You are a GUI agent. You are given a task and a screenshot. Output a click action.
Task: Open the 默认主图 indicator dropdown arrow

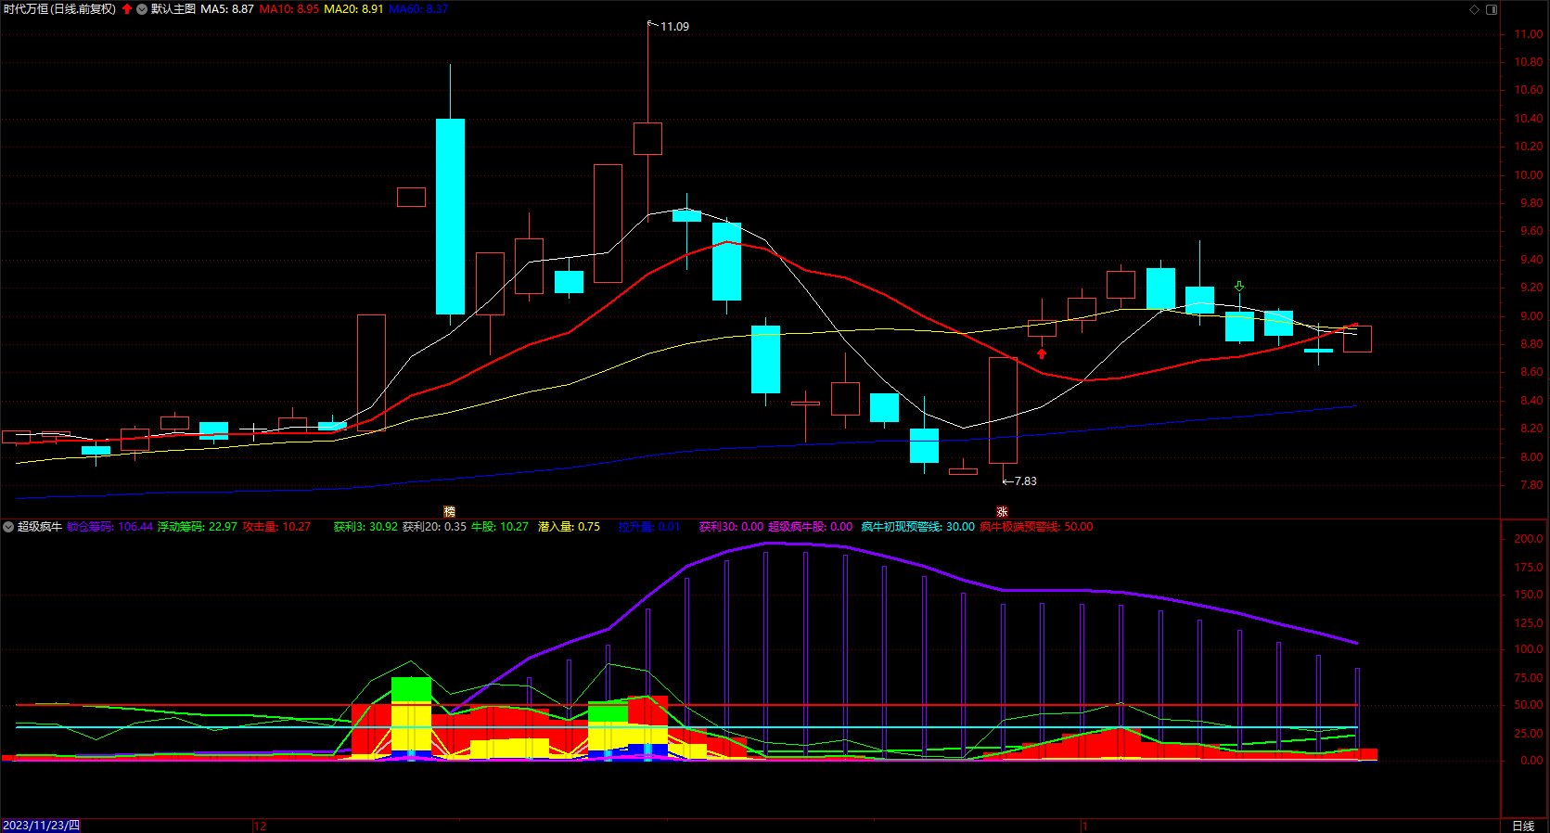click(142, 9)
